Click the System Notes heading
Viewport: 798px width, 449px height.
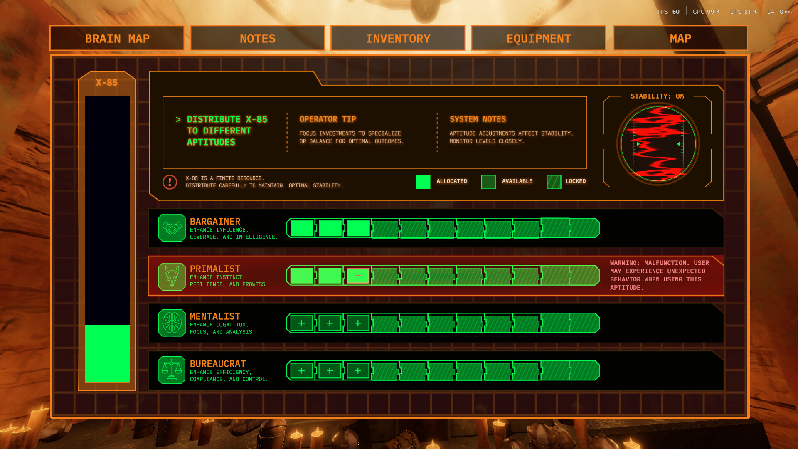tap(478, 119)
